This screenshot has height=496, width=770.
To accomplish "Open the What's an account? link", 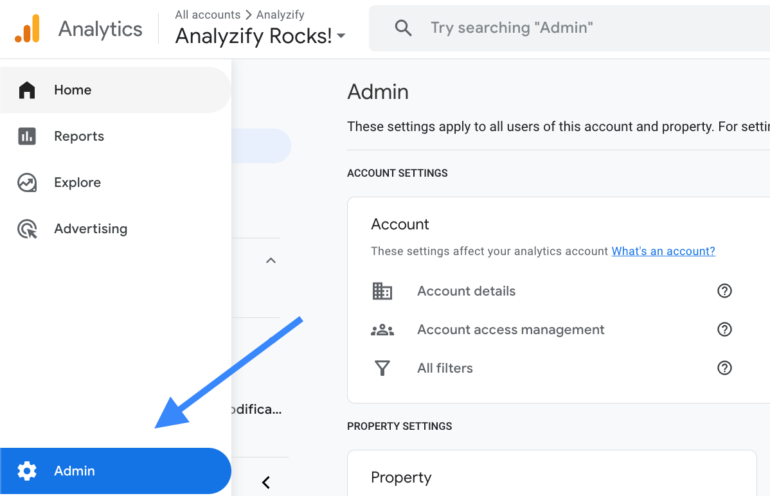I will pyautogui.click(x=663, y=251).
